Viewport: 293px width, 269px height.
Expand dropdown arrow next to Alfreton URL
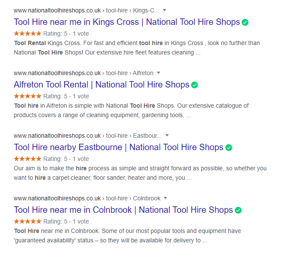(158, 73)
